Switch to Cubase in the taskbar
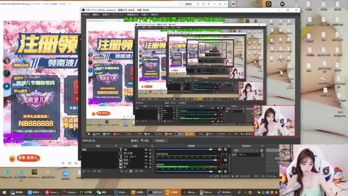This screenshot has height=196, width=348. point(70,192)
